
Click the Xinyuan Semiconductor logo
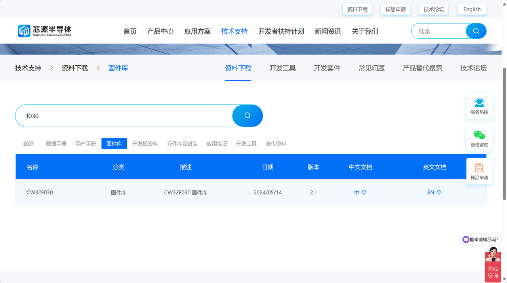[x=45, y=31]
